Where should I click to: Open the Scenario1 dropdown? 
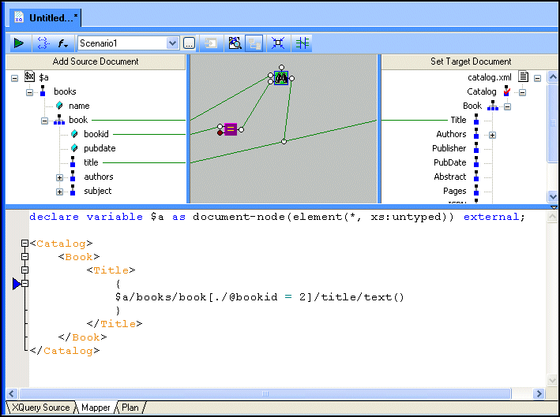172,43
